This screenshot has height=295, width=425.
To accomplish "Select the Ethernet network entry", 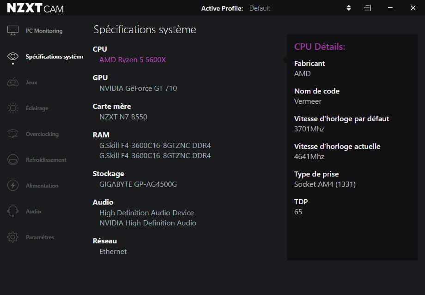I will (x=113, y=252).
